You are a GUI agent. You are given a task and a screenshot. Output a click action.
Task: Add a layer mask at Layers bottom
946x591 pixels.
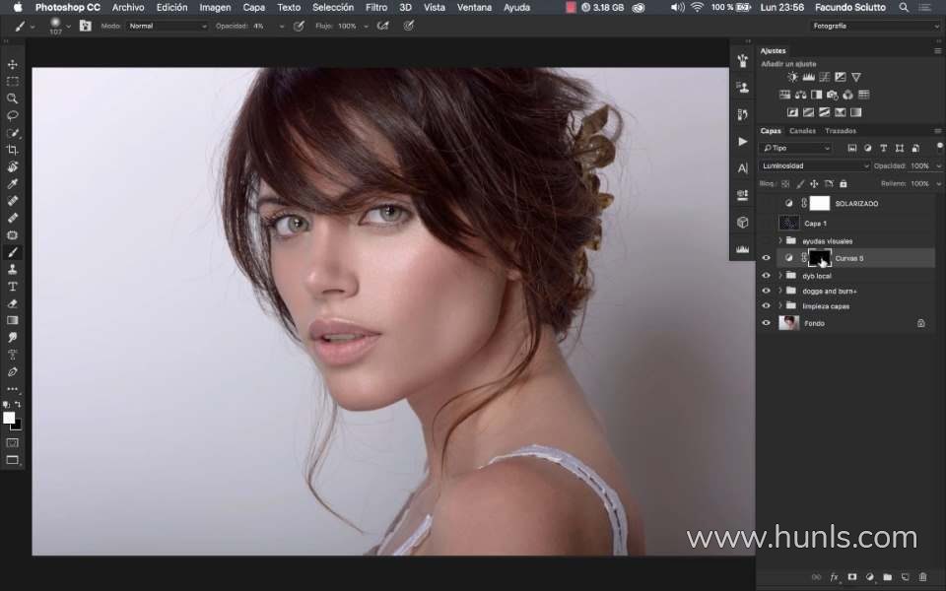point(851,577)
